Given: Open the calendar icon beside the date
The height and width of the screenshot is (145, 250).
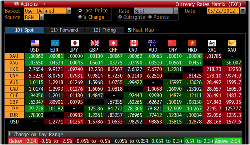Looking at the screenshot, I should [x=243, y=11].
